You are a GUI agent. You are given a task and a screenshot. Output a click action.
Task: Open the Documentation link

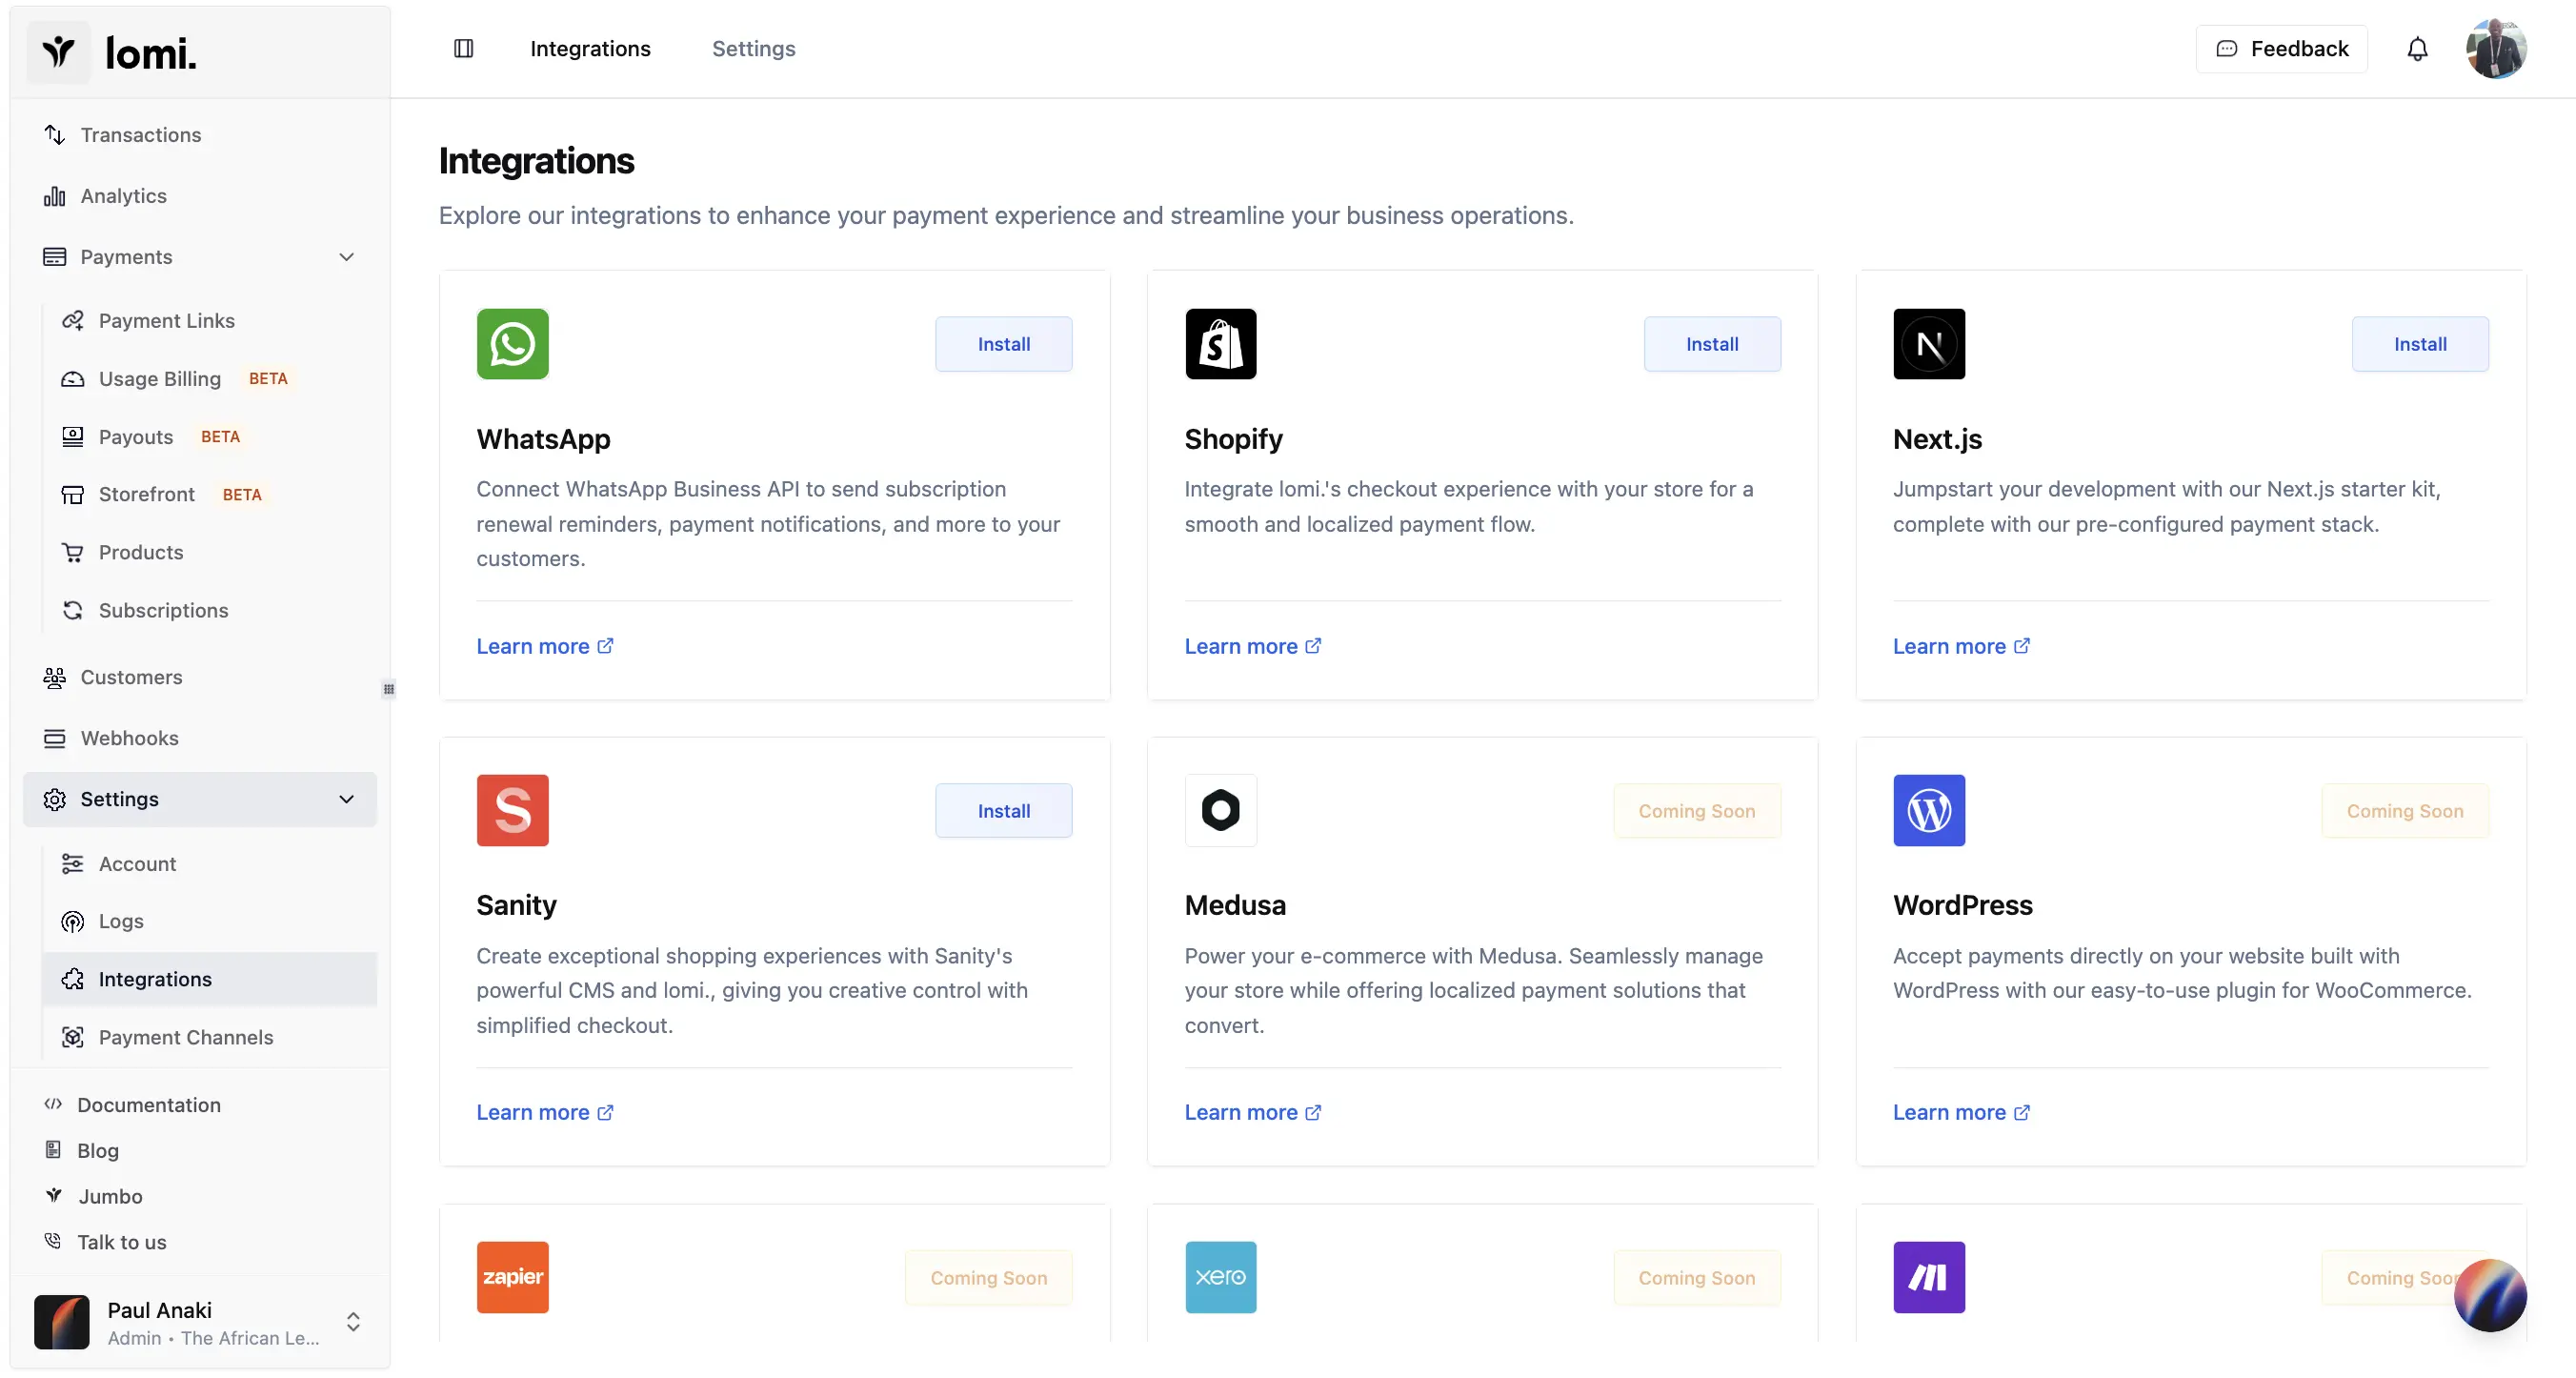pyautogui.click(x=133, y=1105)
